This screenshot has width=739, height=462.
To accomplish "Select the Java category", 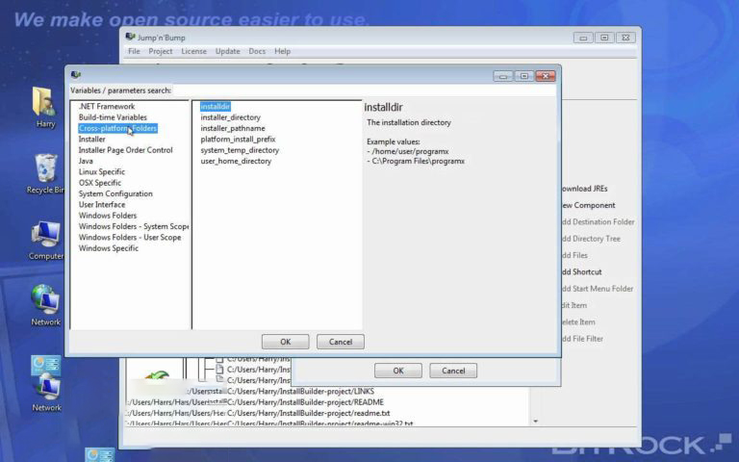I will click(86, 161).
